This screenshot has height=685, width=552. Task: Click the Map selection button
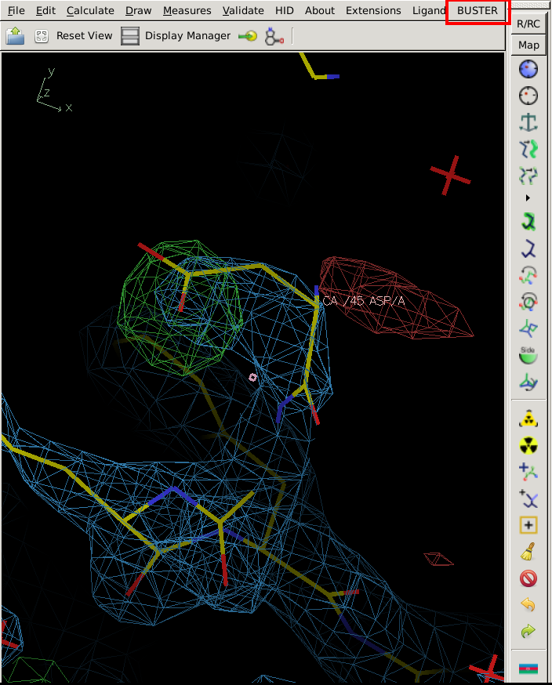pos(528,45)
